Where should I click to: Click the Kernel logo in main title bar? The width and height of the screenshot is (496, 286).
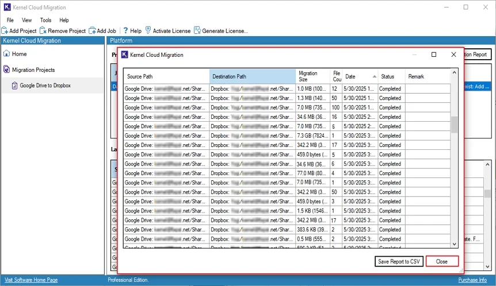[x=7, y=7]
